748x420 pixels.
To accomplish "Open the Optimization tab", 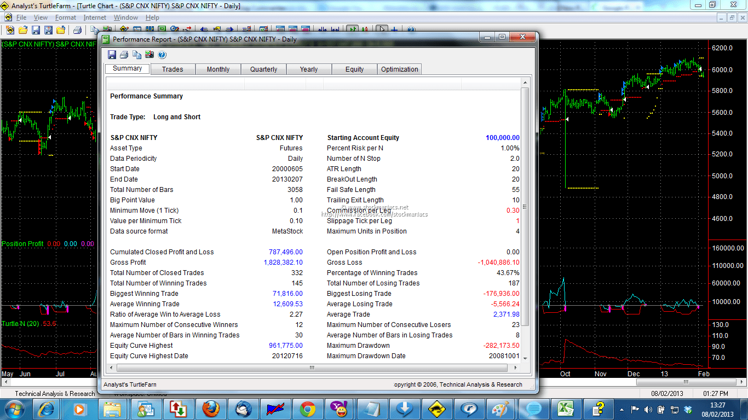I will pyautogui.click(x=399, y=69).
